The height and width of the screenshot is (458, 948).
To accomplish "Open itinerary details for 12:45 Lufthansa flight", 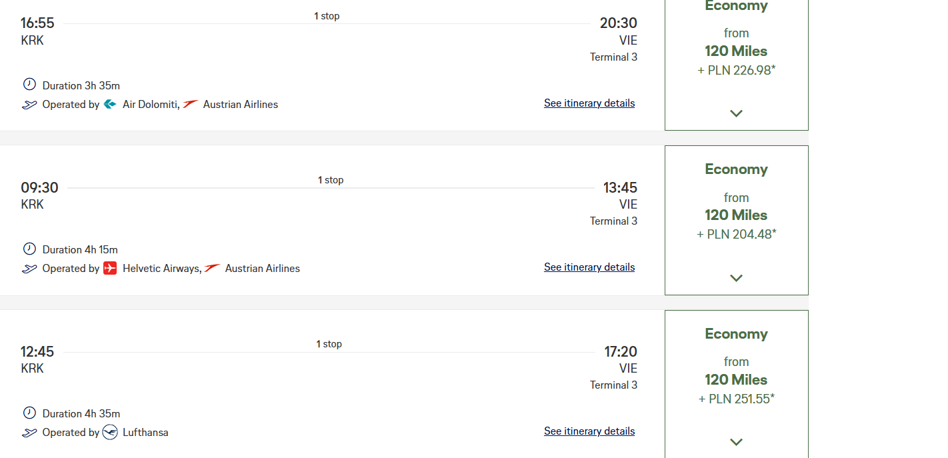I will click(x=589, y=431).
